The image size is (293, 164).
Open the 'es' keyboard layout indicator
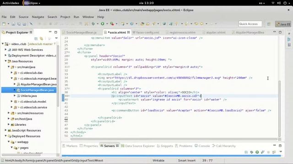pos(262,3)
